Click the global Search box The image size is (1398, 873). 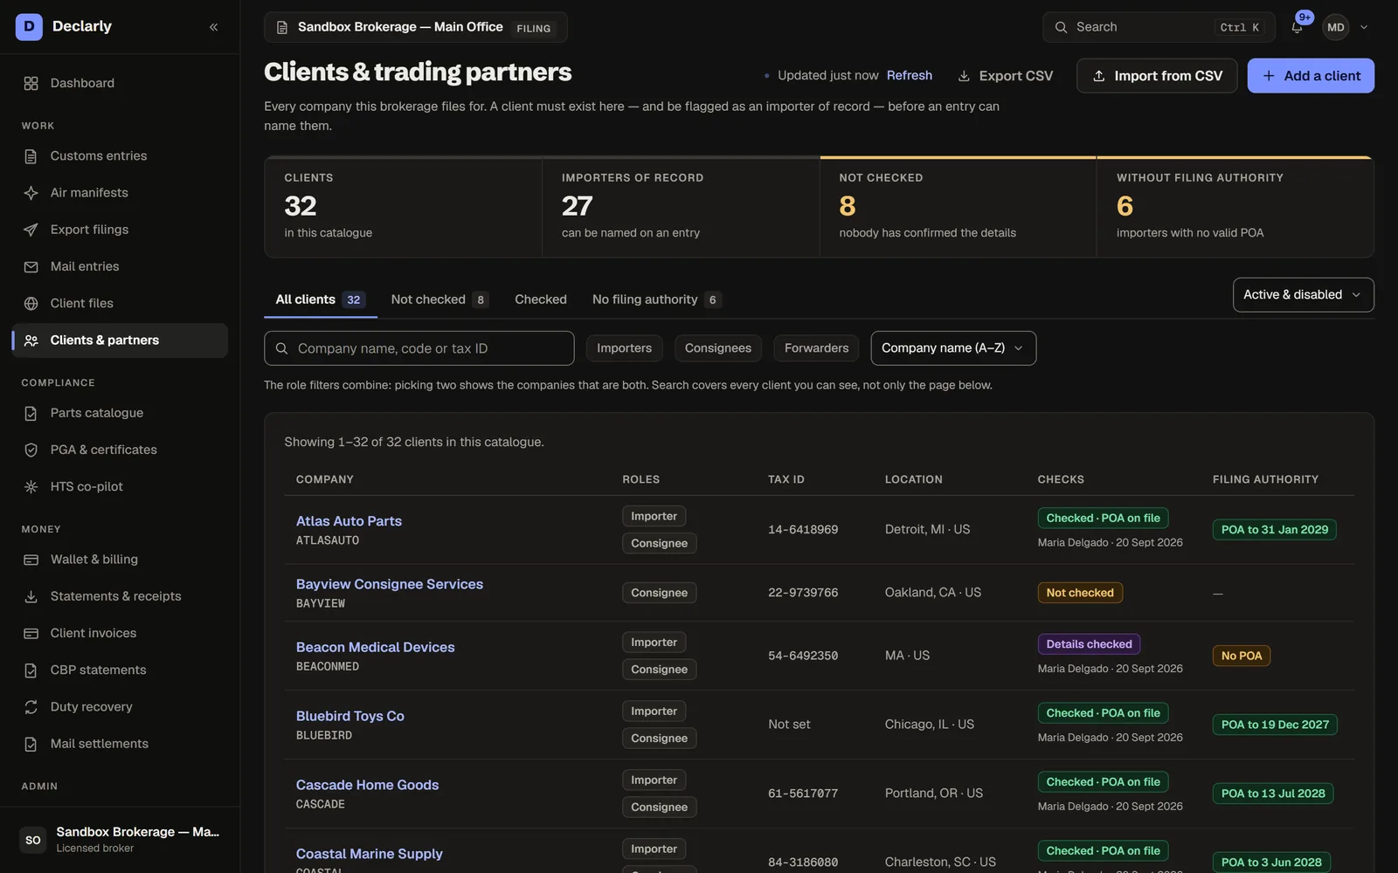pos(1159,27)
